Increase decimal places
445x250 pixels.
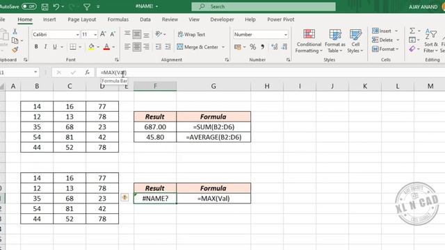[275, 47]
